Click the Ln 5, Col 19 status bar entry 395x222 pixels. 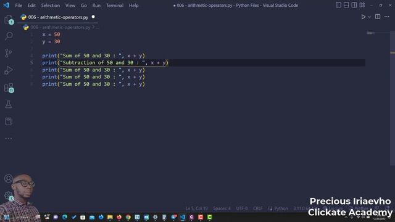click(x=196, y=208)
